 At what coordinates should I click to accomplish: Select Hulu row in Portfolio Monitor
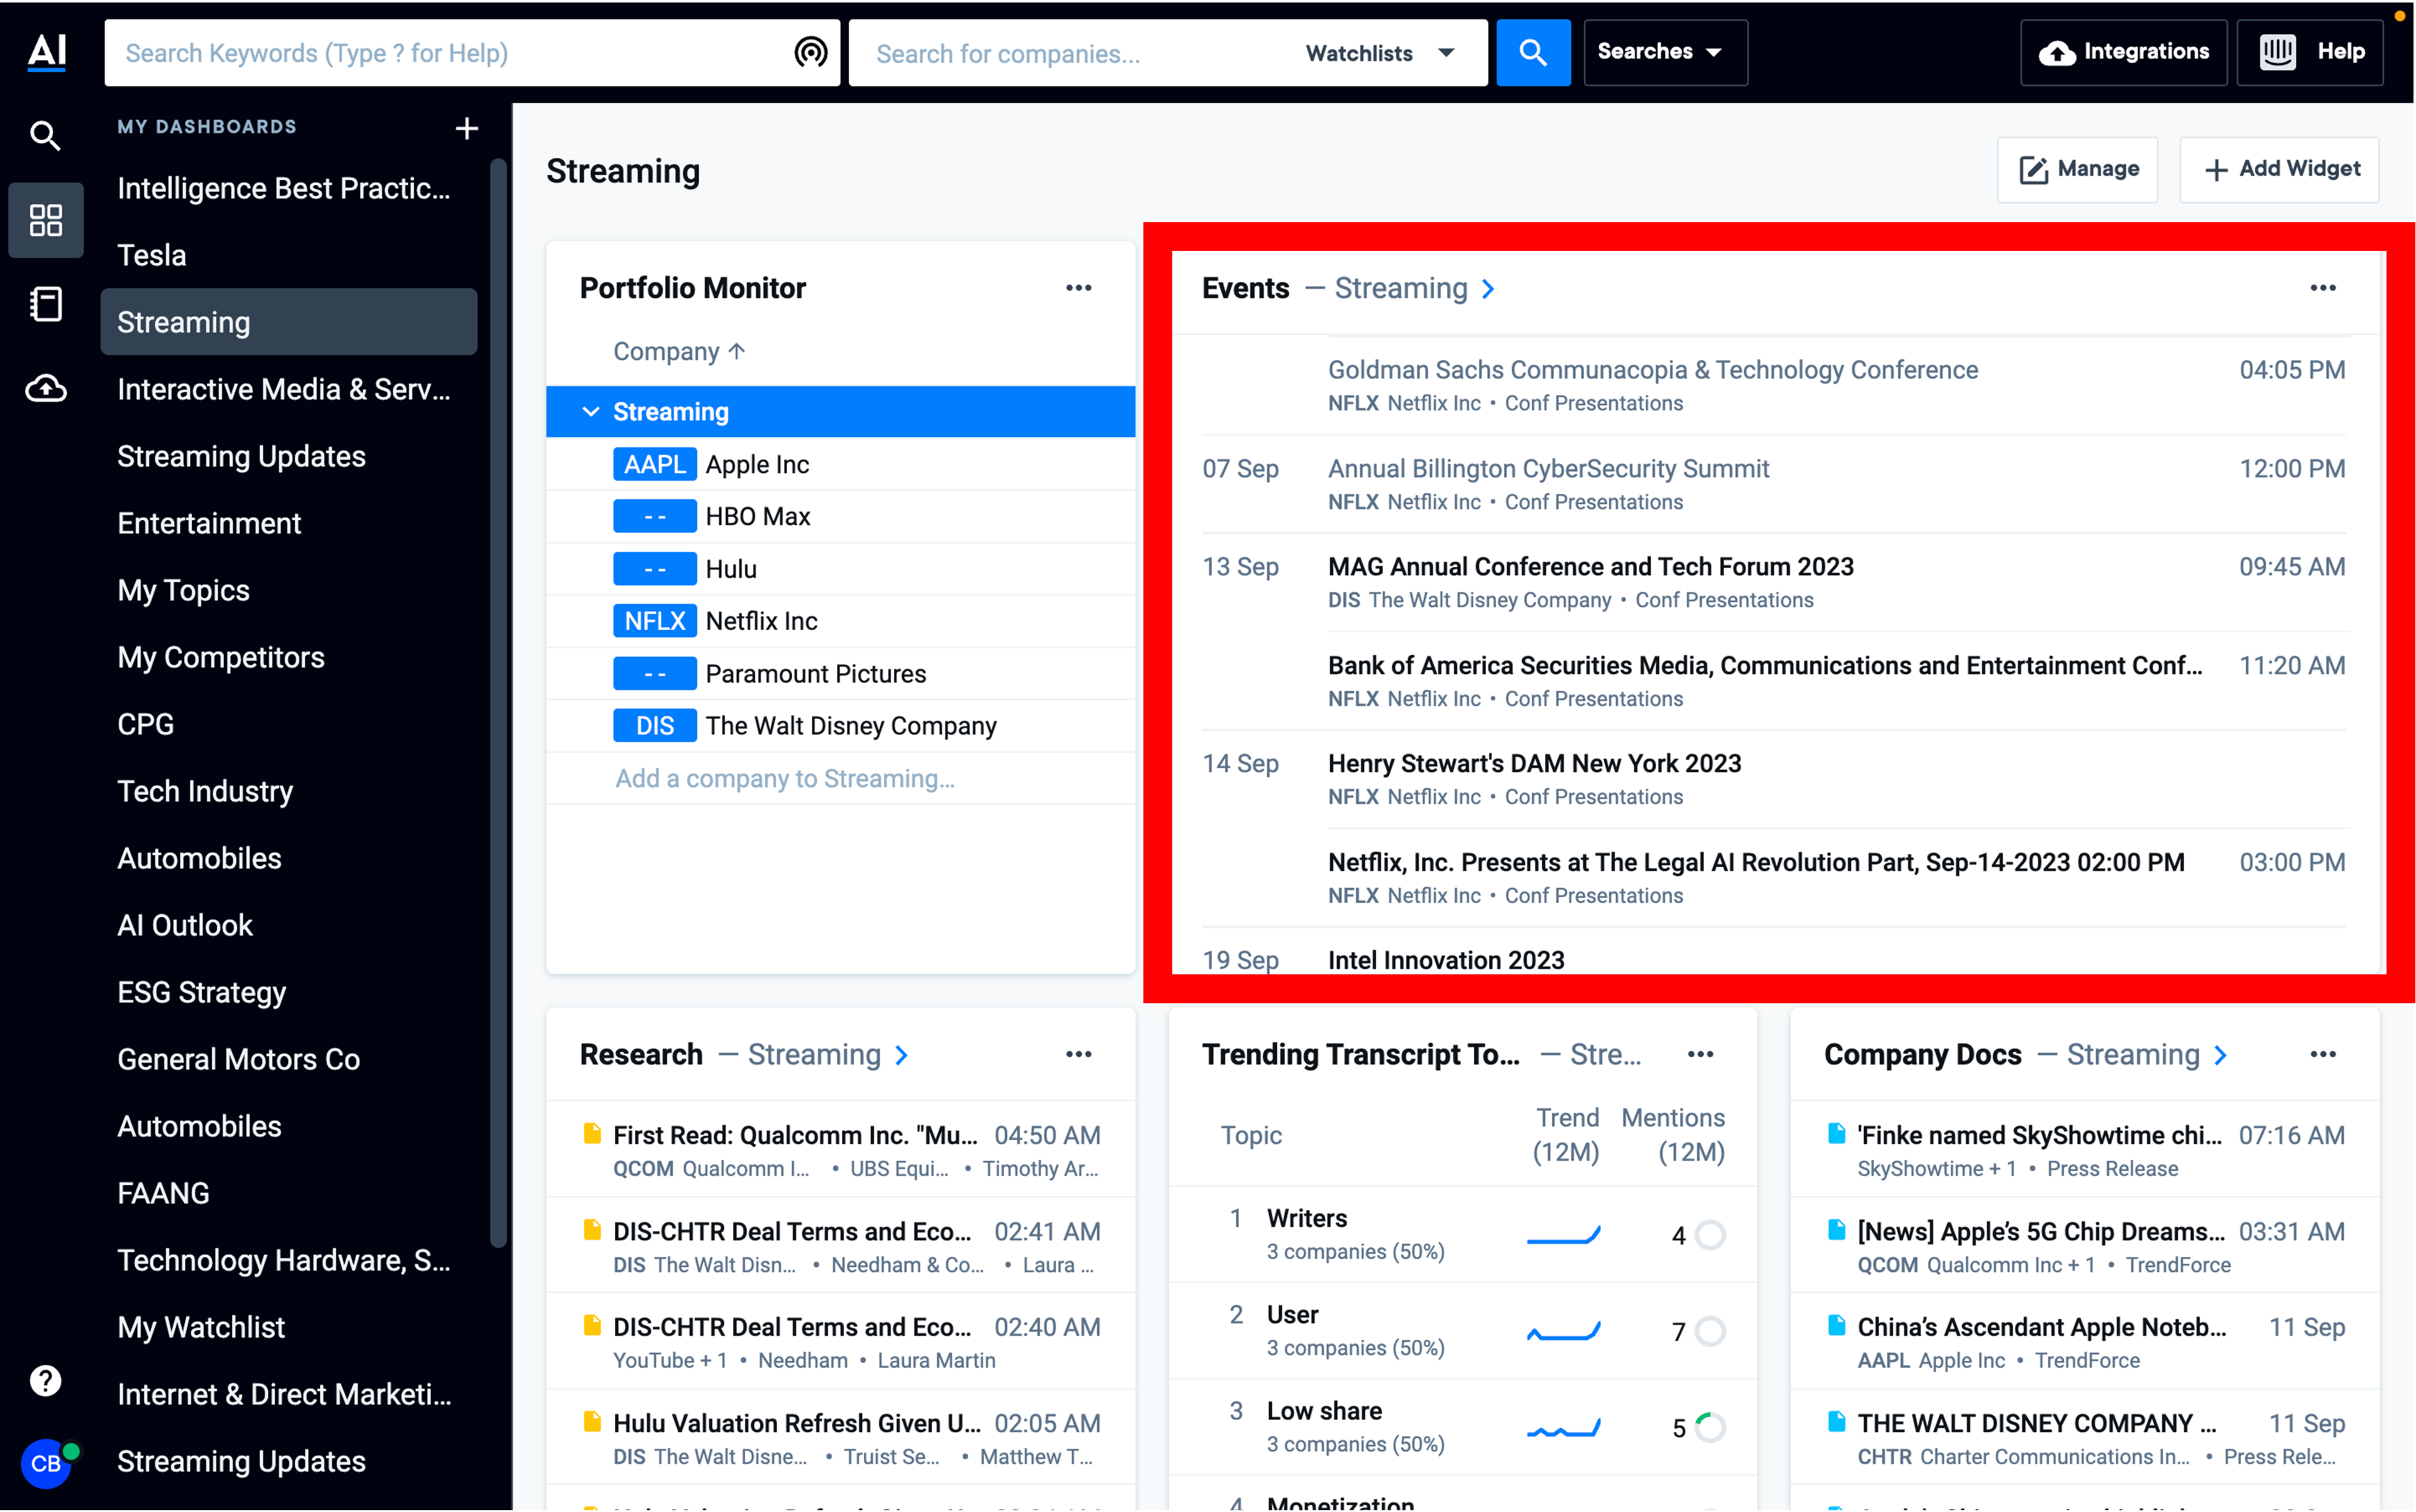coord(840,569)
